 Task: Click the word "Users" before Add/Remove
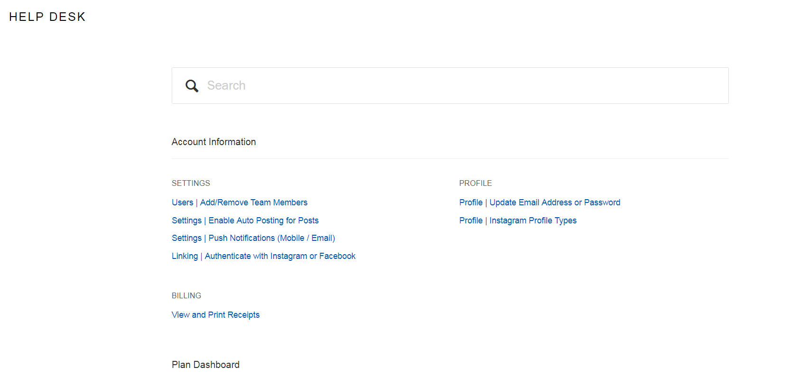[182, 202]
